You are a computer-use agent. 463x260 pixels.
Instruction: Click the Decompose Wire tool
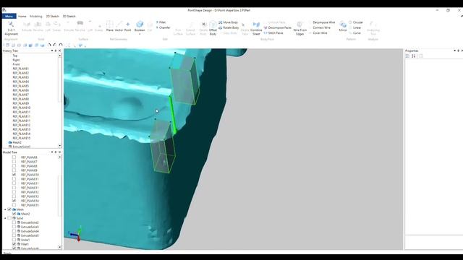coord(321,22)
